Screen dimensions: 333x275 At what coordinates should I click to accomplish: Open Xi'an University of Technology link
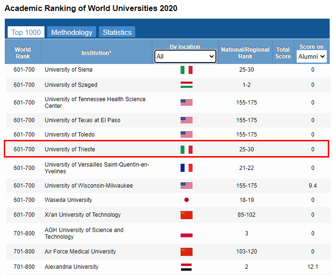point(83,215)
